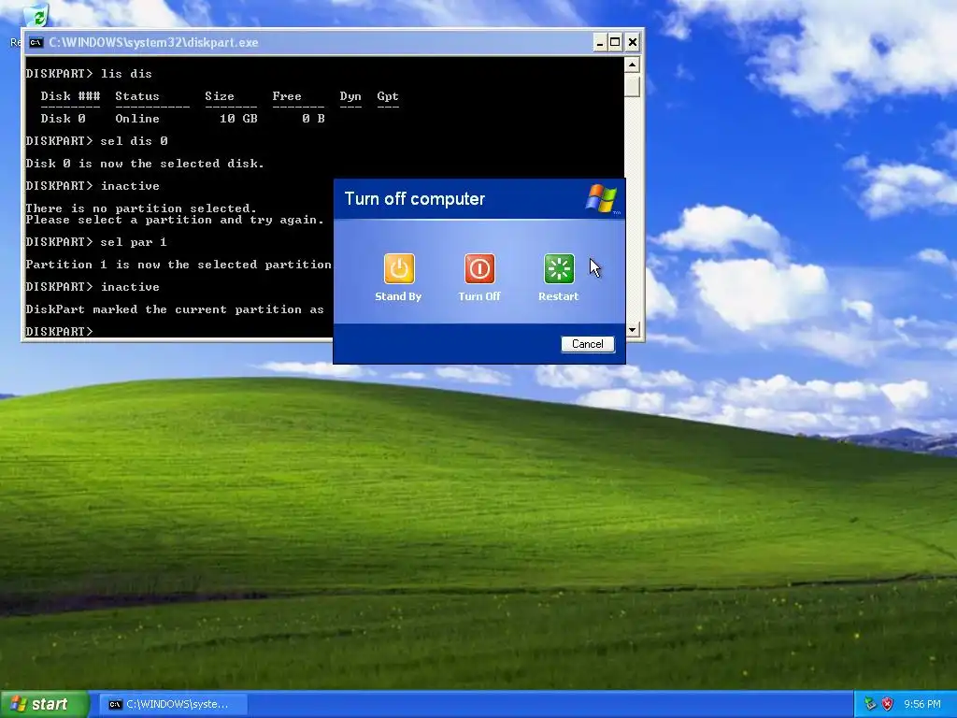The image size is (957, 718).
Task: Click the 'lis dis' command text
Action: (x=126, y=74)
